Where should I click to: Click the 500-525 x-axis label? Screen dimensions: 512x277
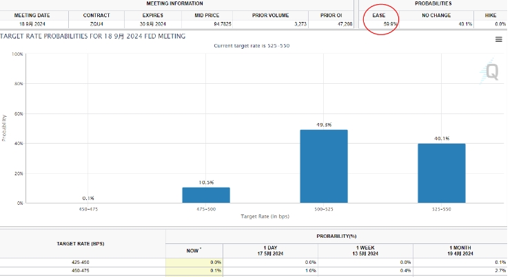pos(324,209)
